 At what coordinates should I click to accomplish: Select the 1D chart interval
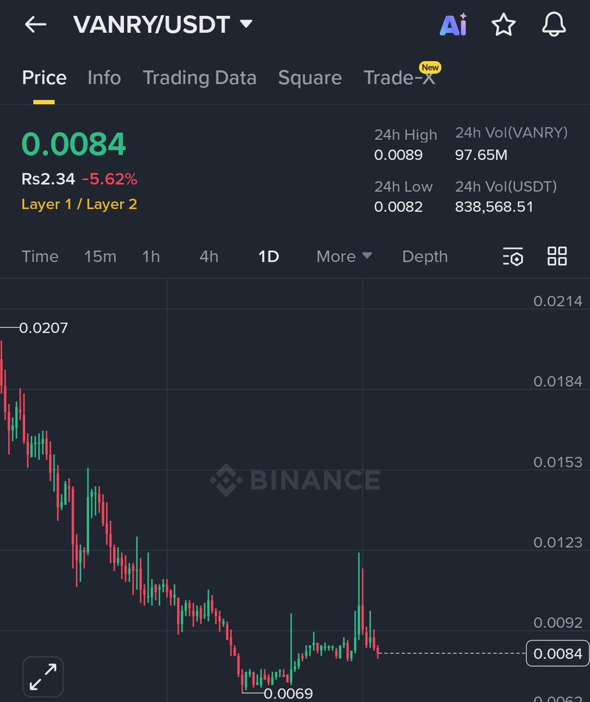[269, 256]
